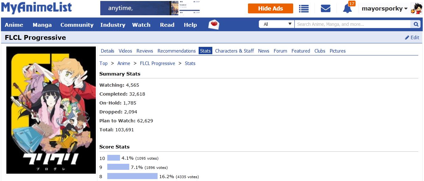Switch to the Recommendations tab
424x181 pixels.
coord(177,51)
